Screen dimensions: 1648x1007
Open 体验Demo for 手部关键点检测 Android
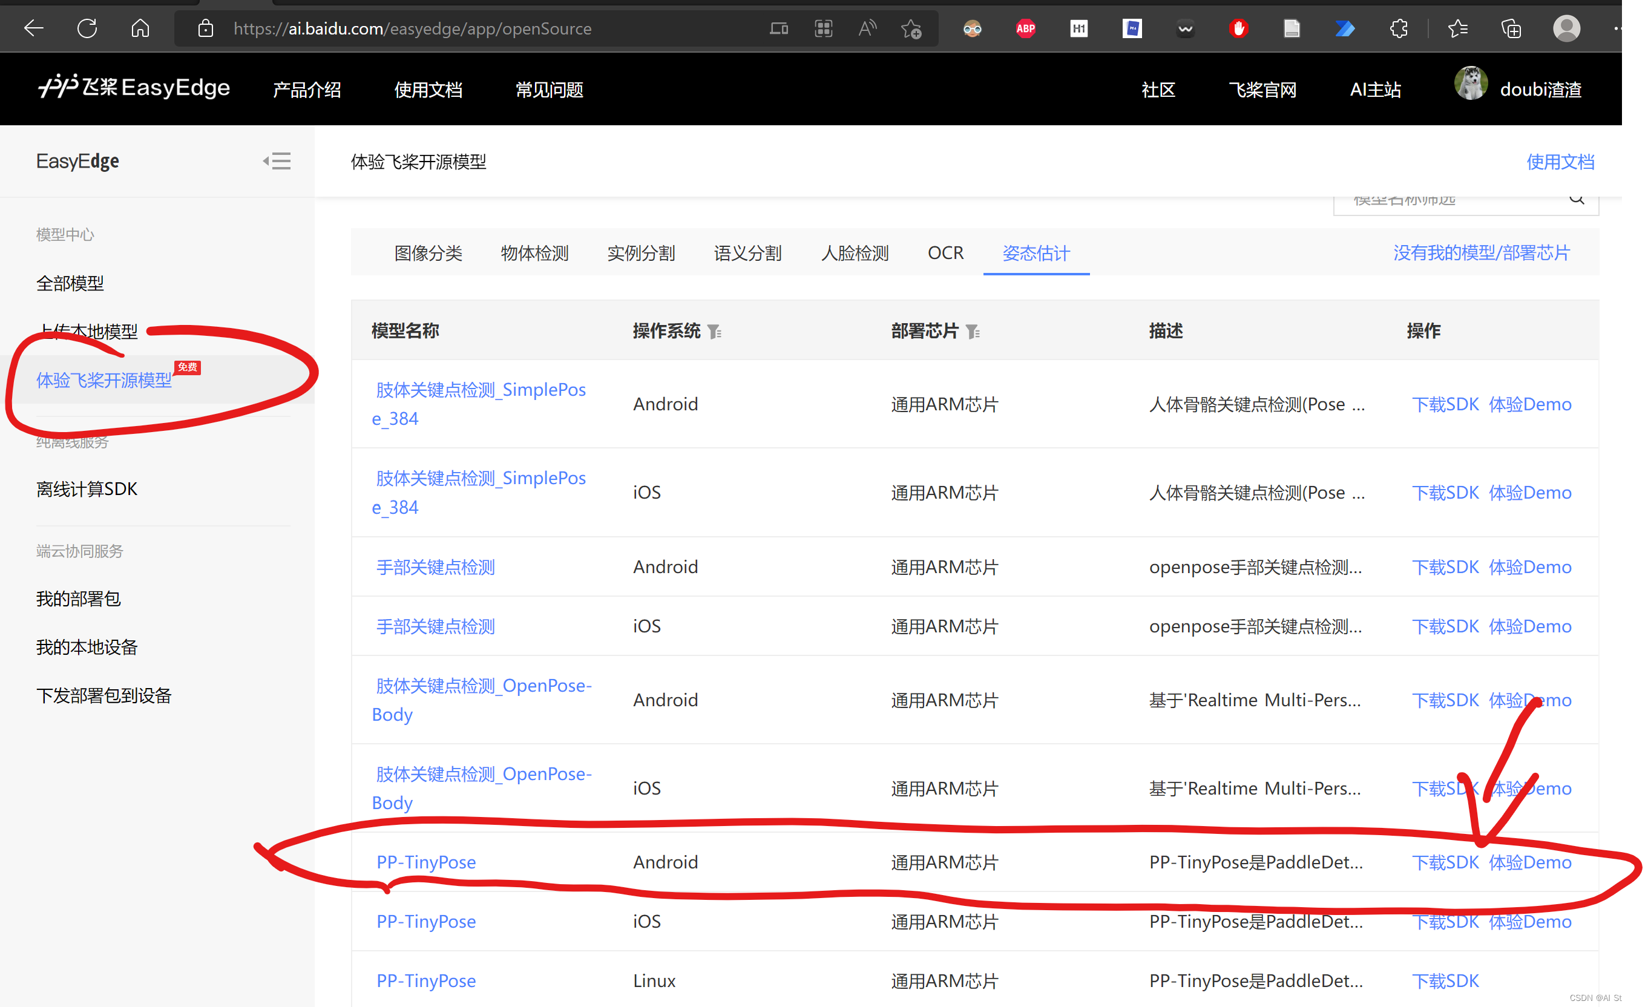[1530, 566]
